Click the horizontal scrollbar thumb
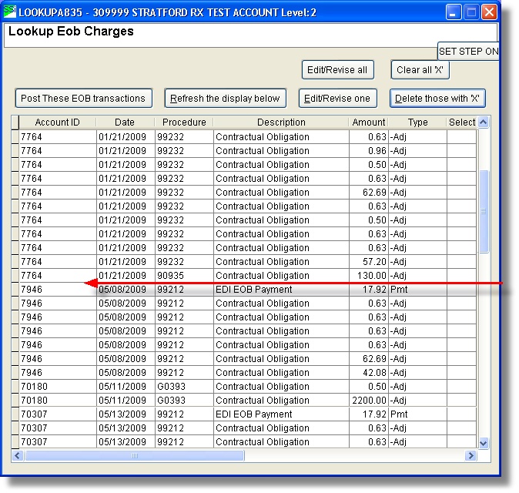 click(135, 456)
